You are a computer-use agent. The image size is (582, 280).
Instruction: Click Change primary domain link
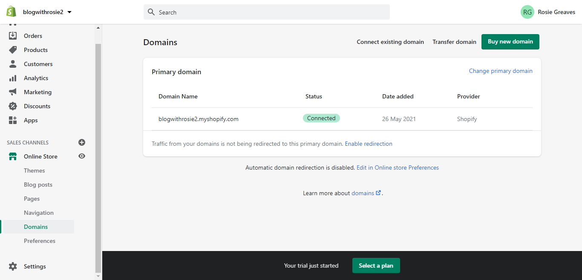[501, 71]
